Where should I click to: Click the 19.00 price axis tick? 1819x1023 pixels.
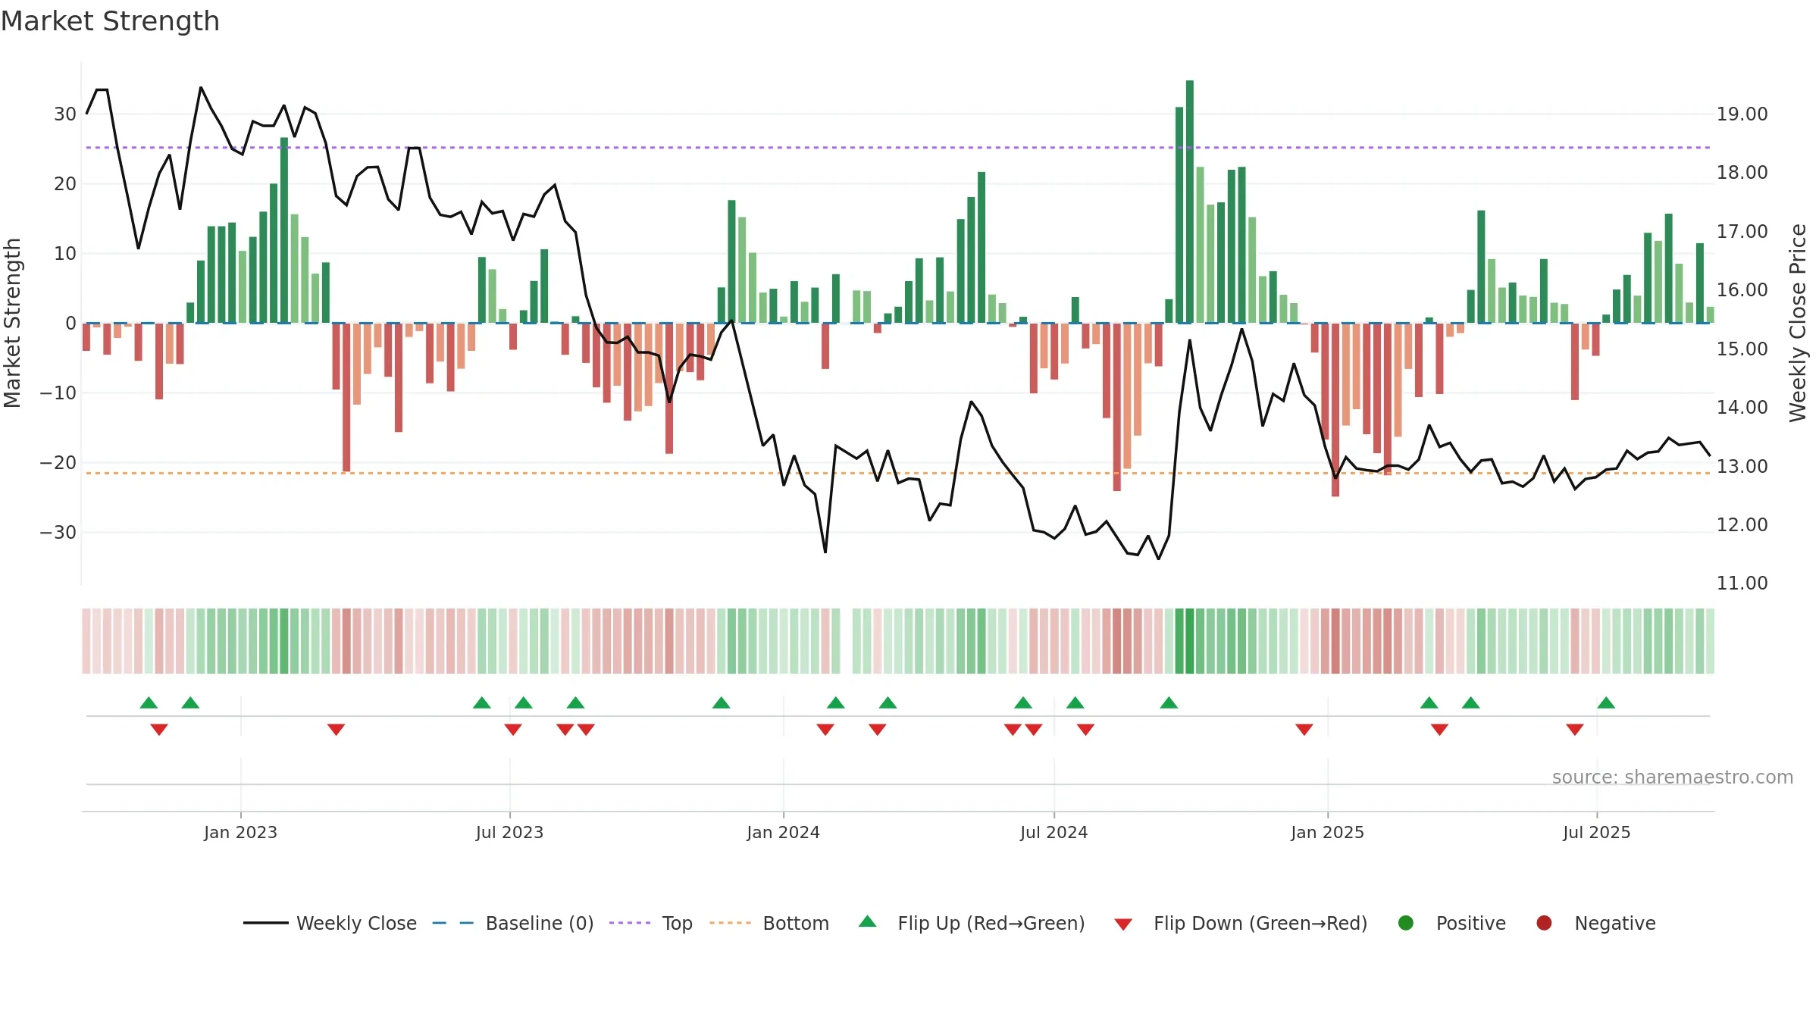pos(1742,114)
